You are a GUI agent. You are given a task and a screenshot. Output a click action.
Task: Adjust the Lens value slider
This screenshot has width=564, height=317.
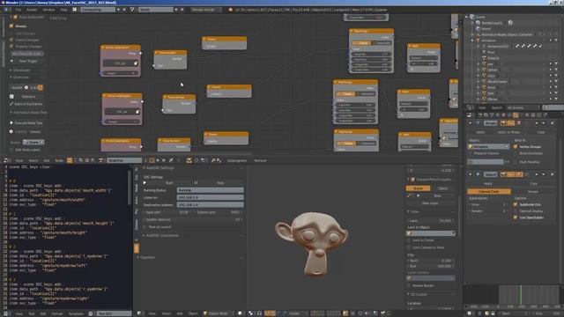[431, 220]
